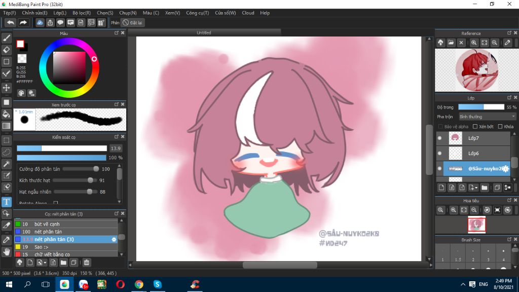The image size is (519, 292).
Task: Select the transparent color swatch
Action: (x=22, y=59)
